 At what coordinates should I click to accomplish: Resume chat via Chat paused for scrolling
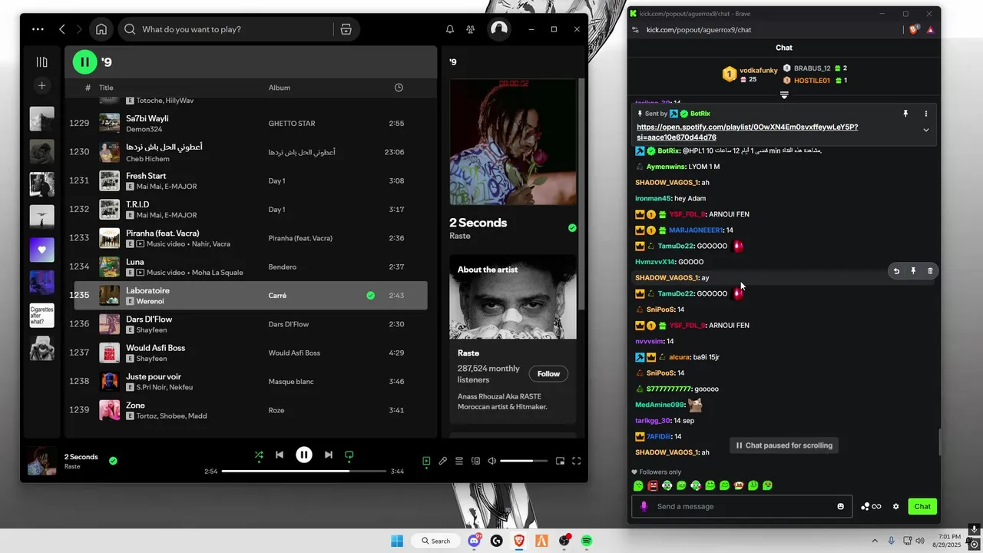pyautogui.click(x=784, y=445)
